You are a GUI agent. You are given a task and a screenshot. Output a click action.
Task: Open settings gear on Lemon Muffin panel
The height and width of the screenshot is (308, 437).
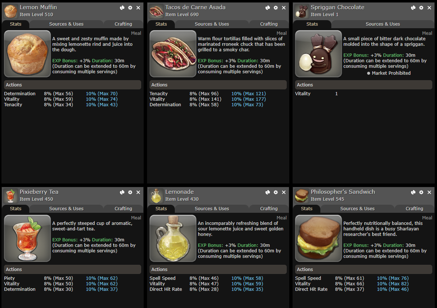(x=130, y=8)
